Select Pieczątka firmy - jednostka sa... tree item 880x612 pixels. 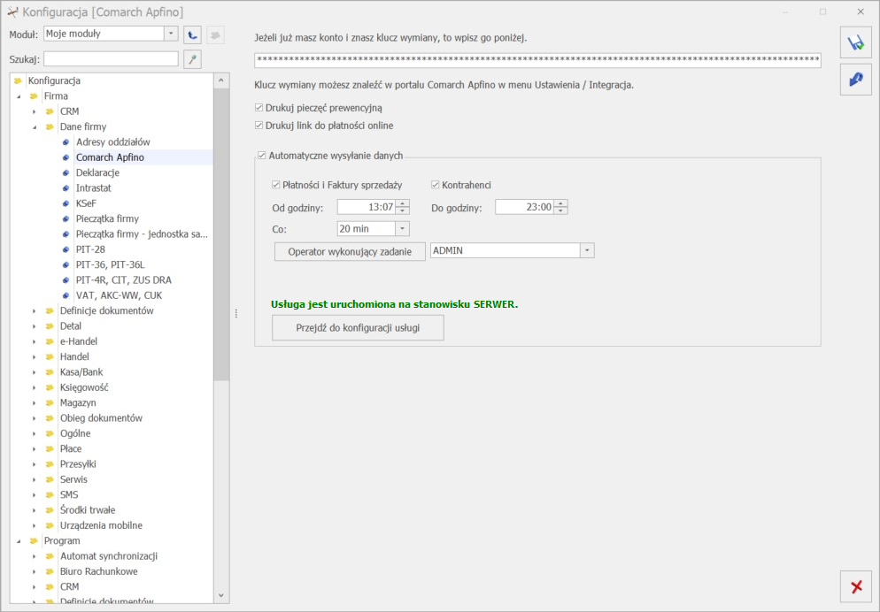pos(142,234)
